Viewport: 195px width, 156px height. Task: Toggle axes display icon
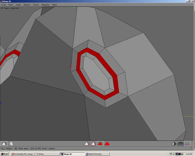coord(187,144)
